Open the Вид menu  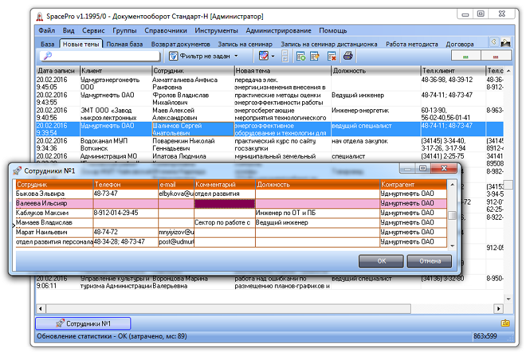[x=69, y=30]
